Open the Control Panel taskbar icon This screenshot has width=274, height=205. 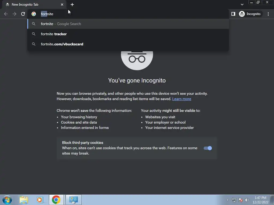point(74,200)
